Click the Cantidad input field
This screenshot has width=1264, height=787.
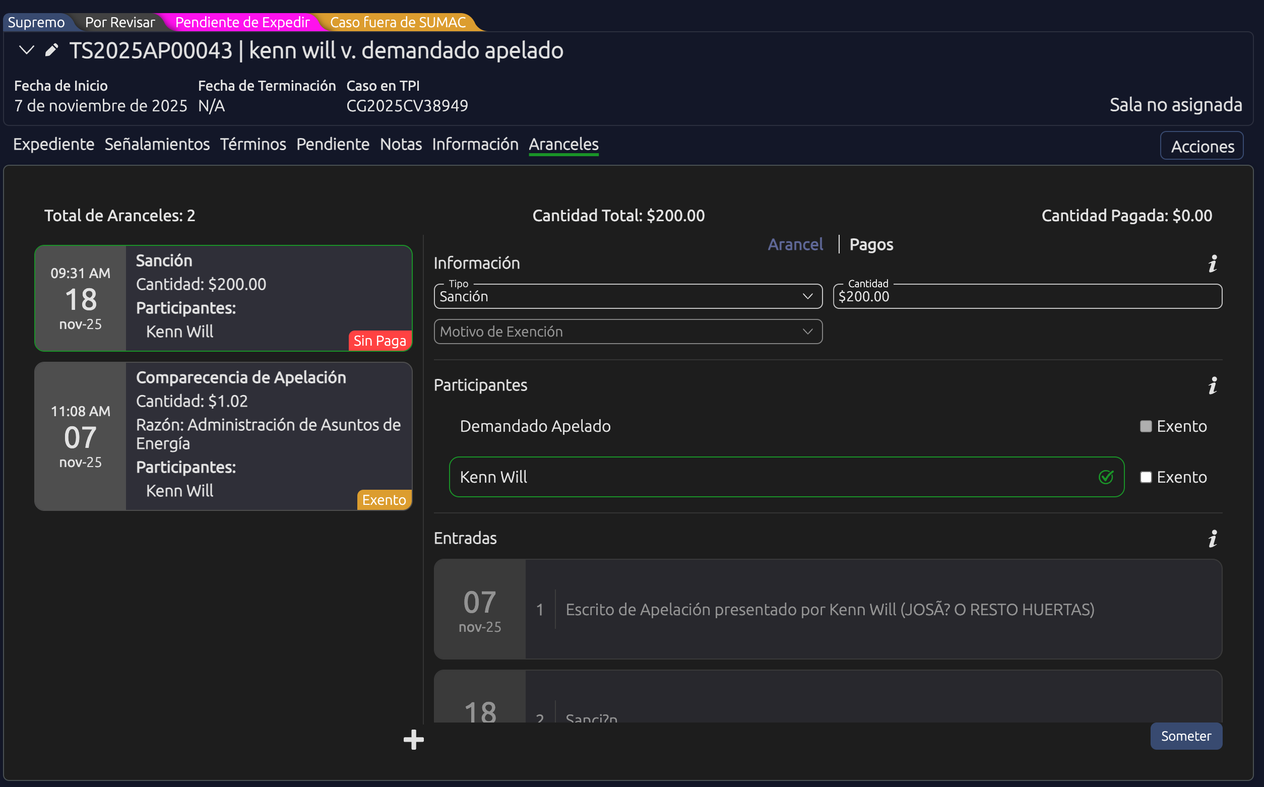click(1027, 297)
